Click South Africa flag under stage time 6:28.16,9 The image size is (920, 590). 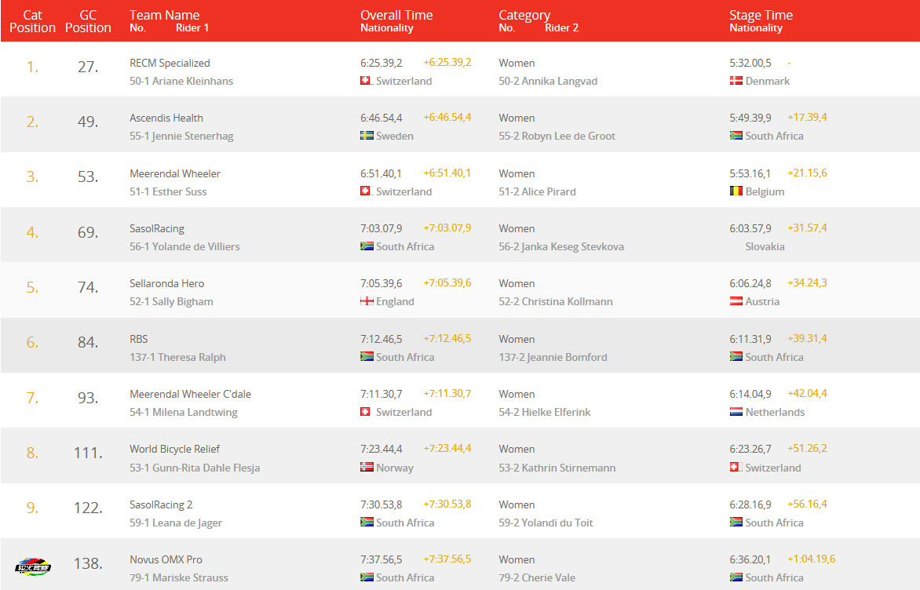[x=736, y=522]
